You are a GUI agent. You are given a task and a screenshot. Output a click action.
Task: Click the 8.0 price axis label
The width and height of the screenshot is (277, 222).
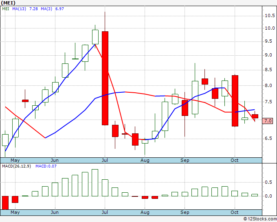(268, 85)
